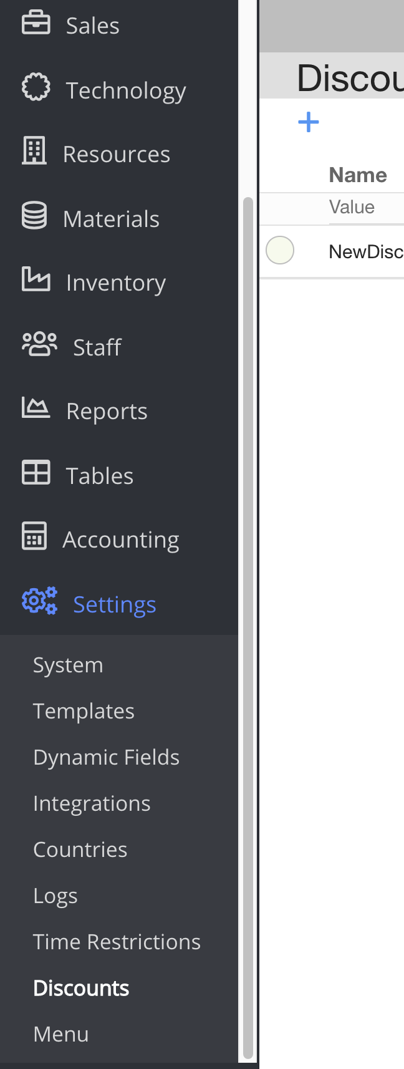Sort discounts by Name column header
The width and height of the screenshot is (404, 1069).
point(358,175)
